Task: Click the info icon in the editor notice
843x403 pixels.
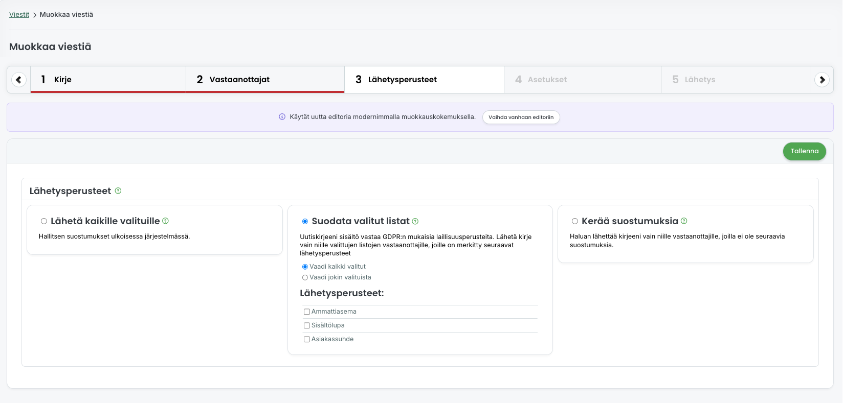Action: point(282,116)
